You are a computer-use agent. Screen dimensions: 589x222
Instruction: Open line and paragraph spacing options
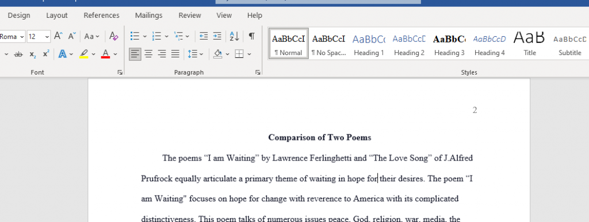pos(193,54)
